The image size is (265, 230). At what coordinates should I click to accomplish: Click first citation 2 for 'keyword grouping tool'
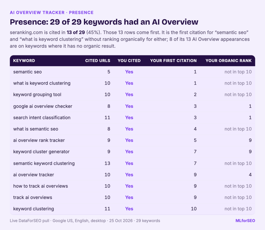[x=195, y=94]
